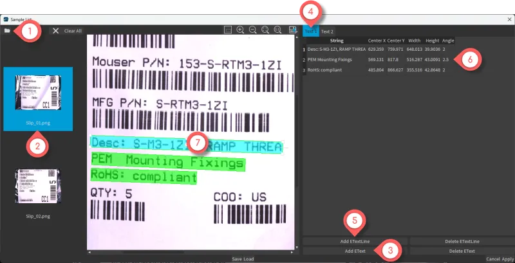This screenshot has height=263, width=515.
Task: Click the image horizontal scrollbar right arrow
Action: click(x=292, y=252)
